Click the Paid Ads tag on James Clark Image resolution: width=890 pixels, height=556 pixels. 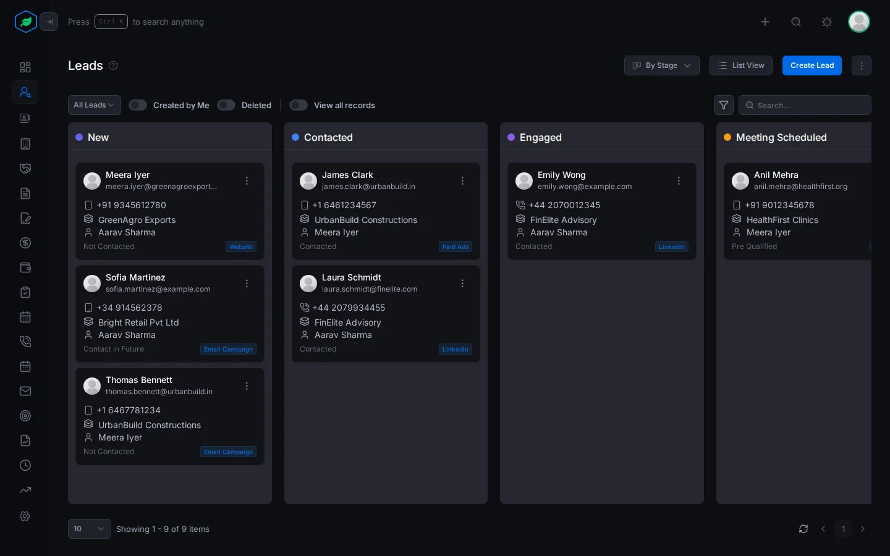(456, 246)
